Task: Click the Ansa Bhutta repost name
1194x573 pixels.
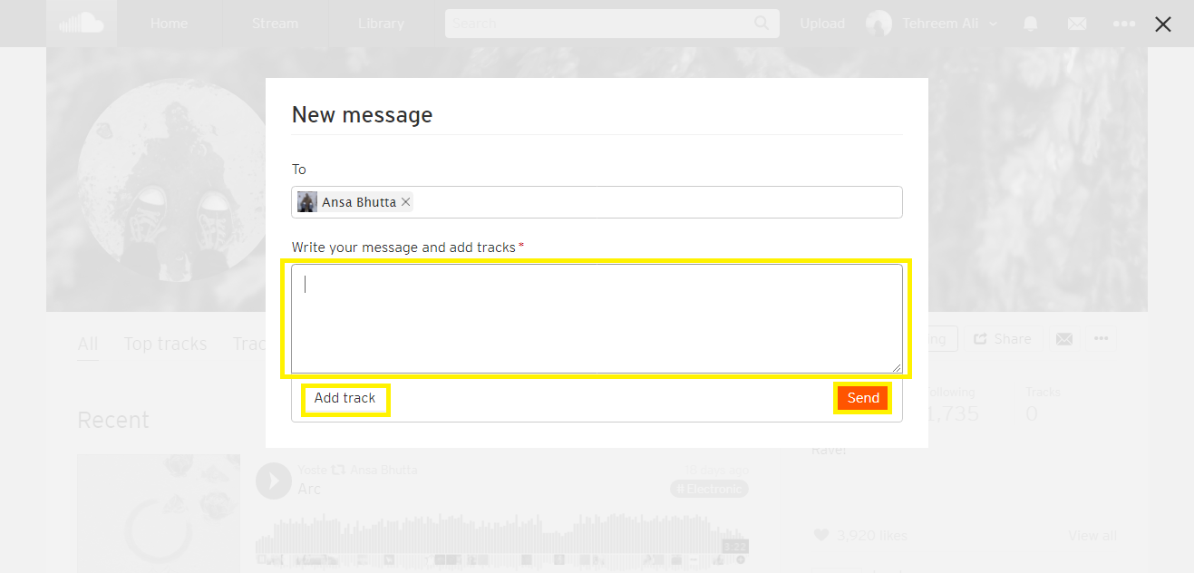Action: point(384,471)
